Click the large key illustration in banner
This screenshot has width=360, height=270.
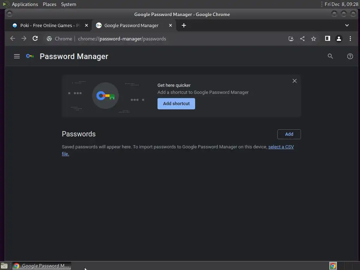point(105,96)
